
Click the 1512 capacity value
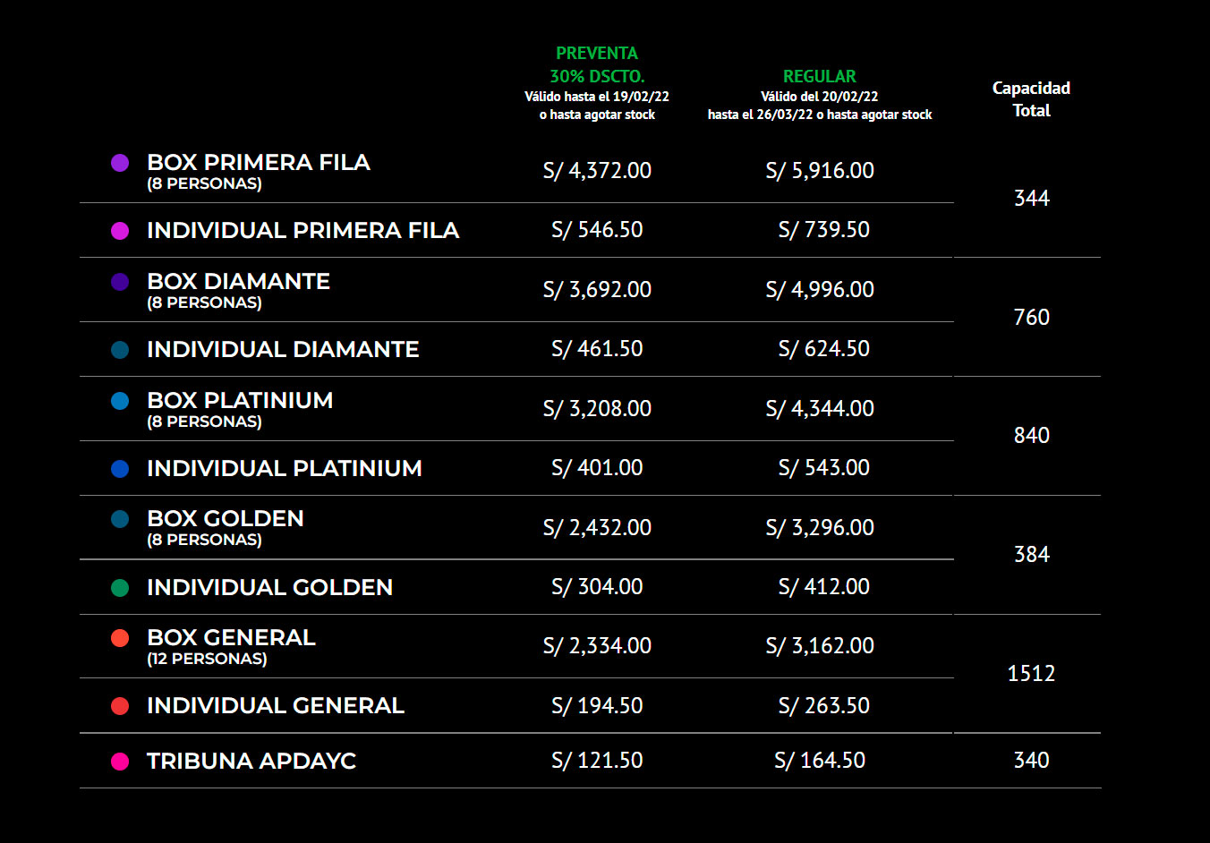(x=1031, y=674)
